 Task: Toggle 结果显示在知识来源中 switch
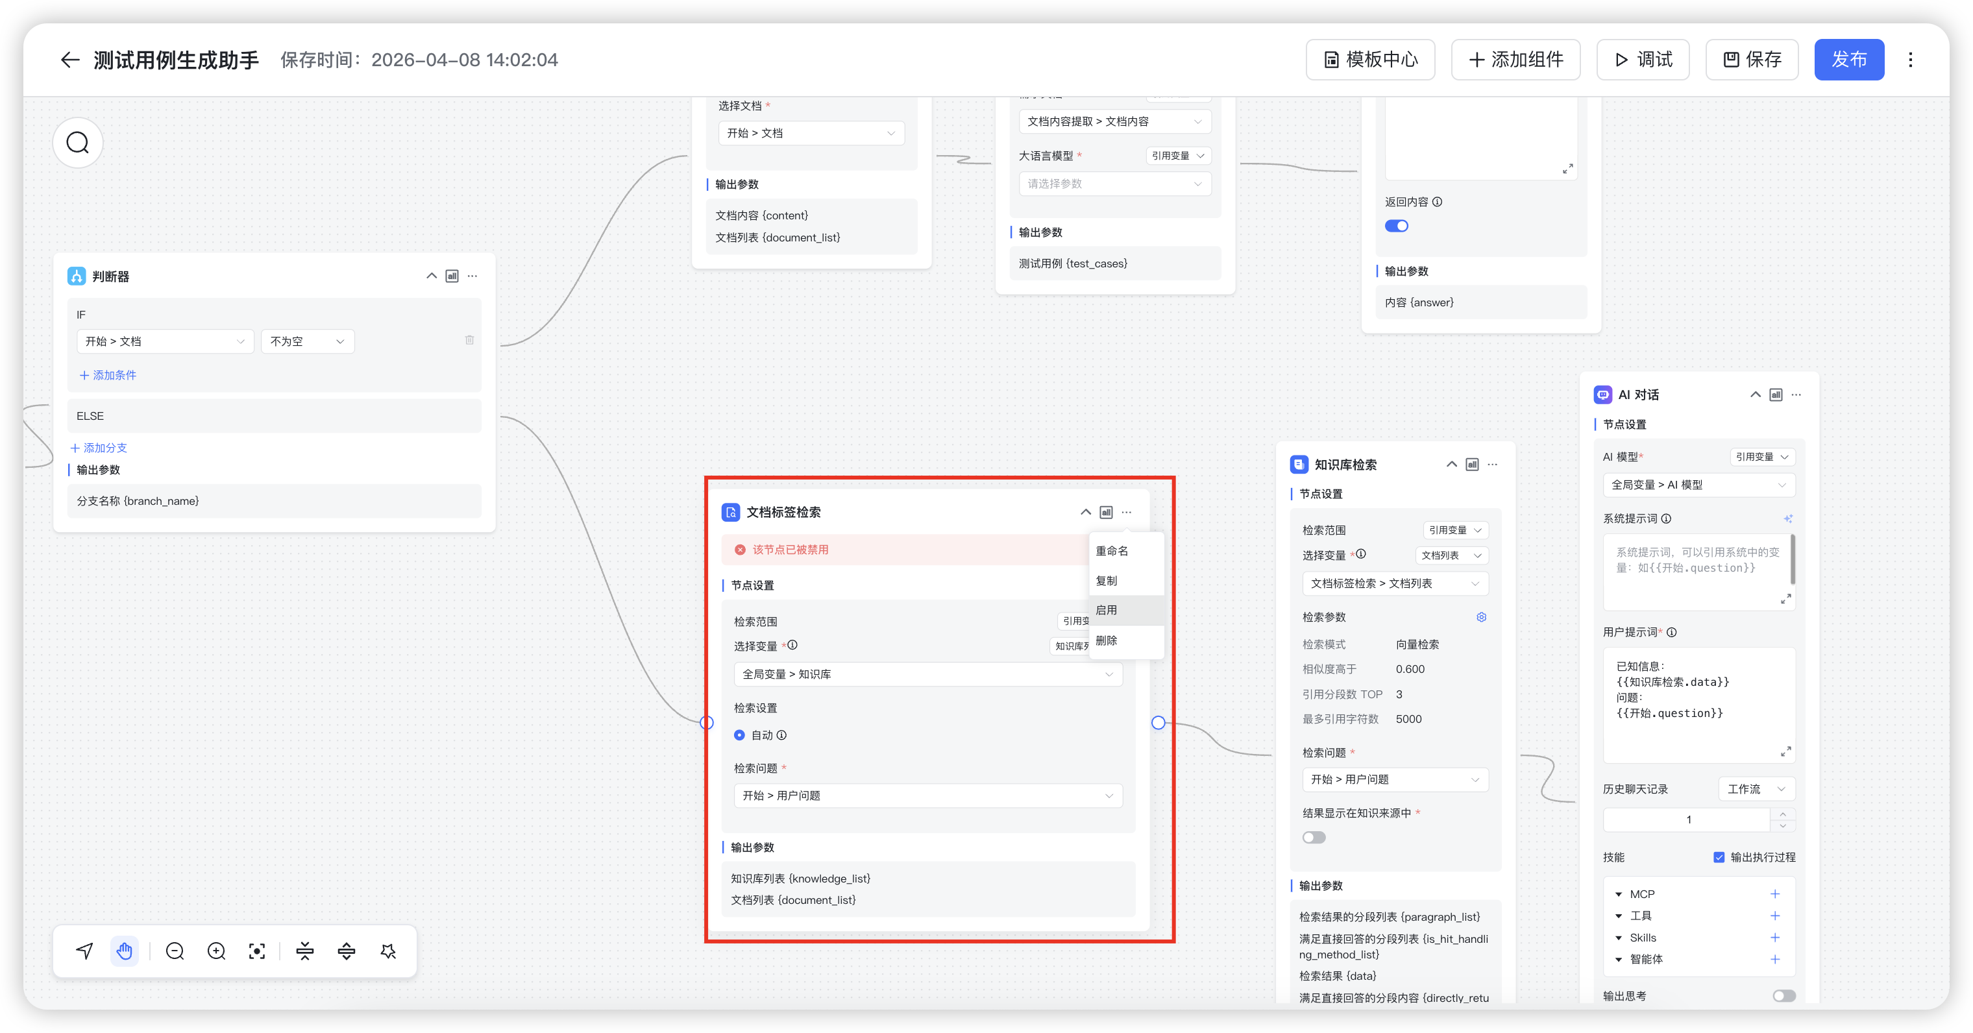point(1314,838)
